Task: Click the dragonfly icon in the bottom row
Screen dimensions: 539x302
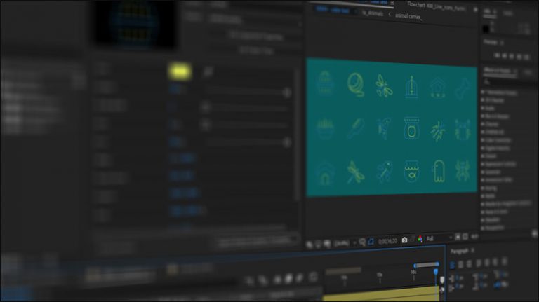Action: pos(355,172)
